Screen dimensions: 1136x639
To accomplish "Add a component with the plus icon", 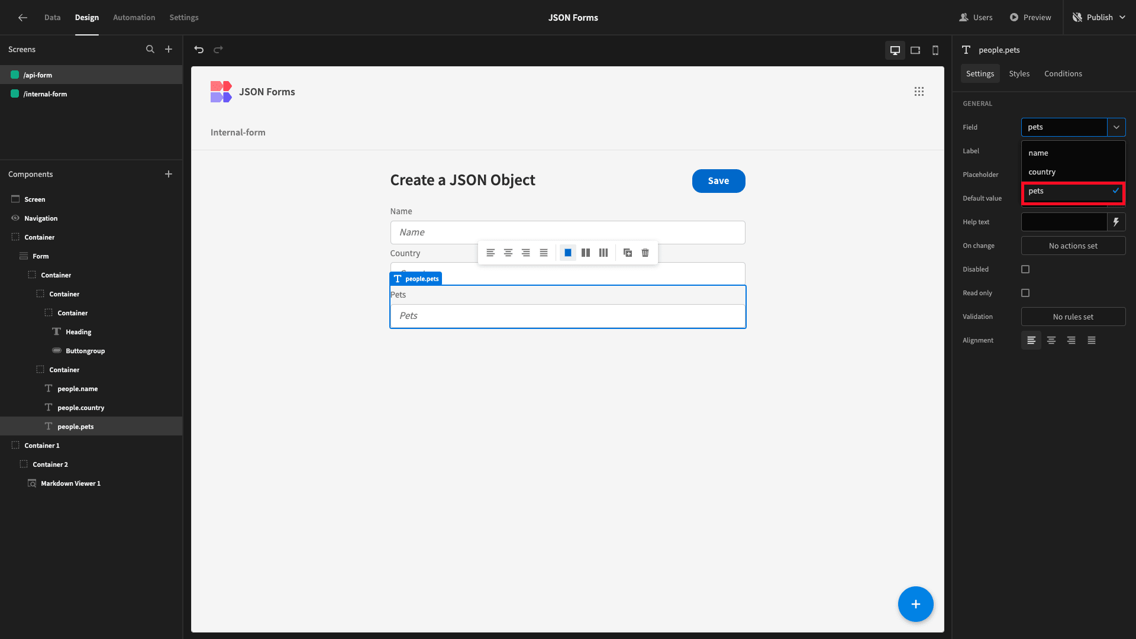I will point(169,174).
